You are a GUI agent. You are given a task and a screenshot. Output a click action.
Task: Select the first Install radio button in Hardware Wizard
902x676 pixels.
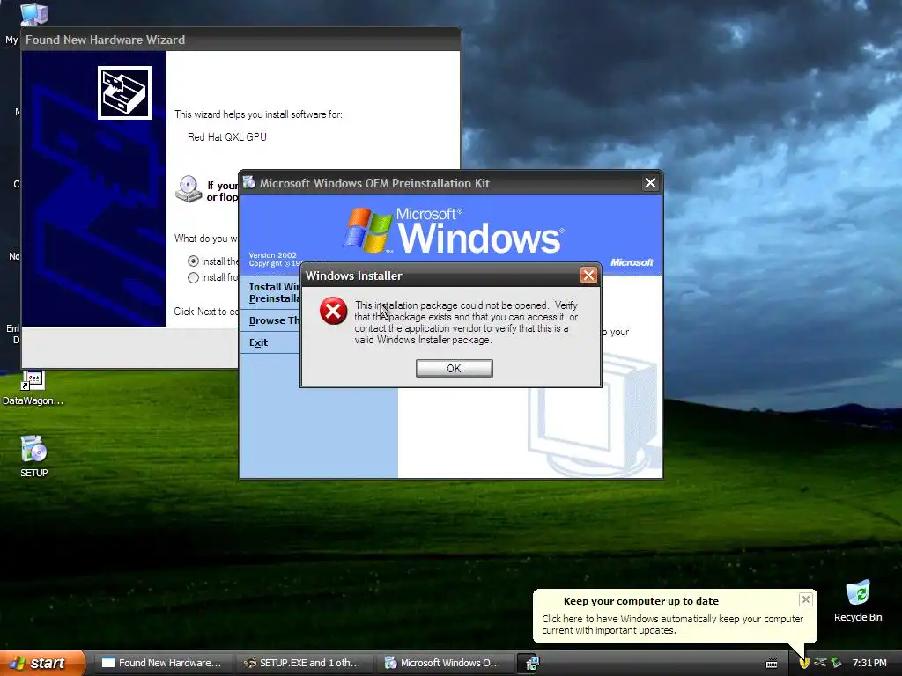pyautogui.click(x=193, y=261)
